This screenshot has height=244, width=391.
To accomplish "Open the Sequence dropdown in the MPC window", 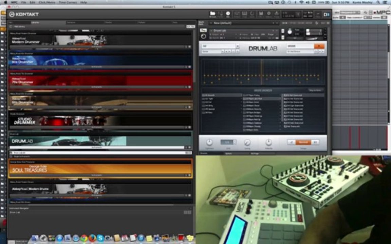I will 350,13.
